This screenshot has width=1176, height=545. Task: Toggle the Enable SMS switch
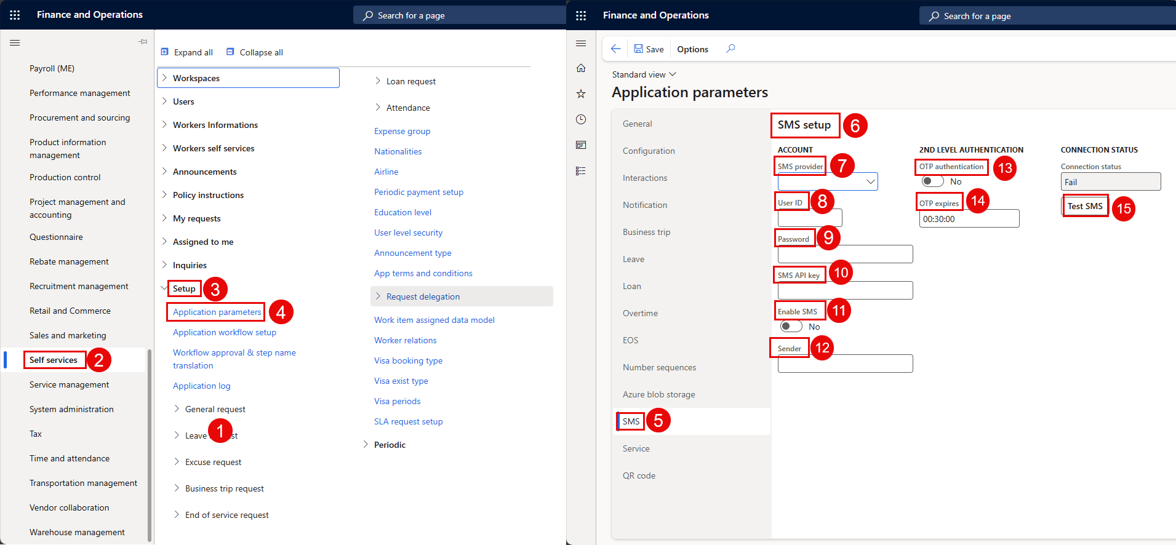tap(791, 327)
